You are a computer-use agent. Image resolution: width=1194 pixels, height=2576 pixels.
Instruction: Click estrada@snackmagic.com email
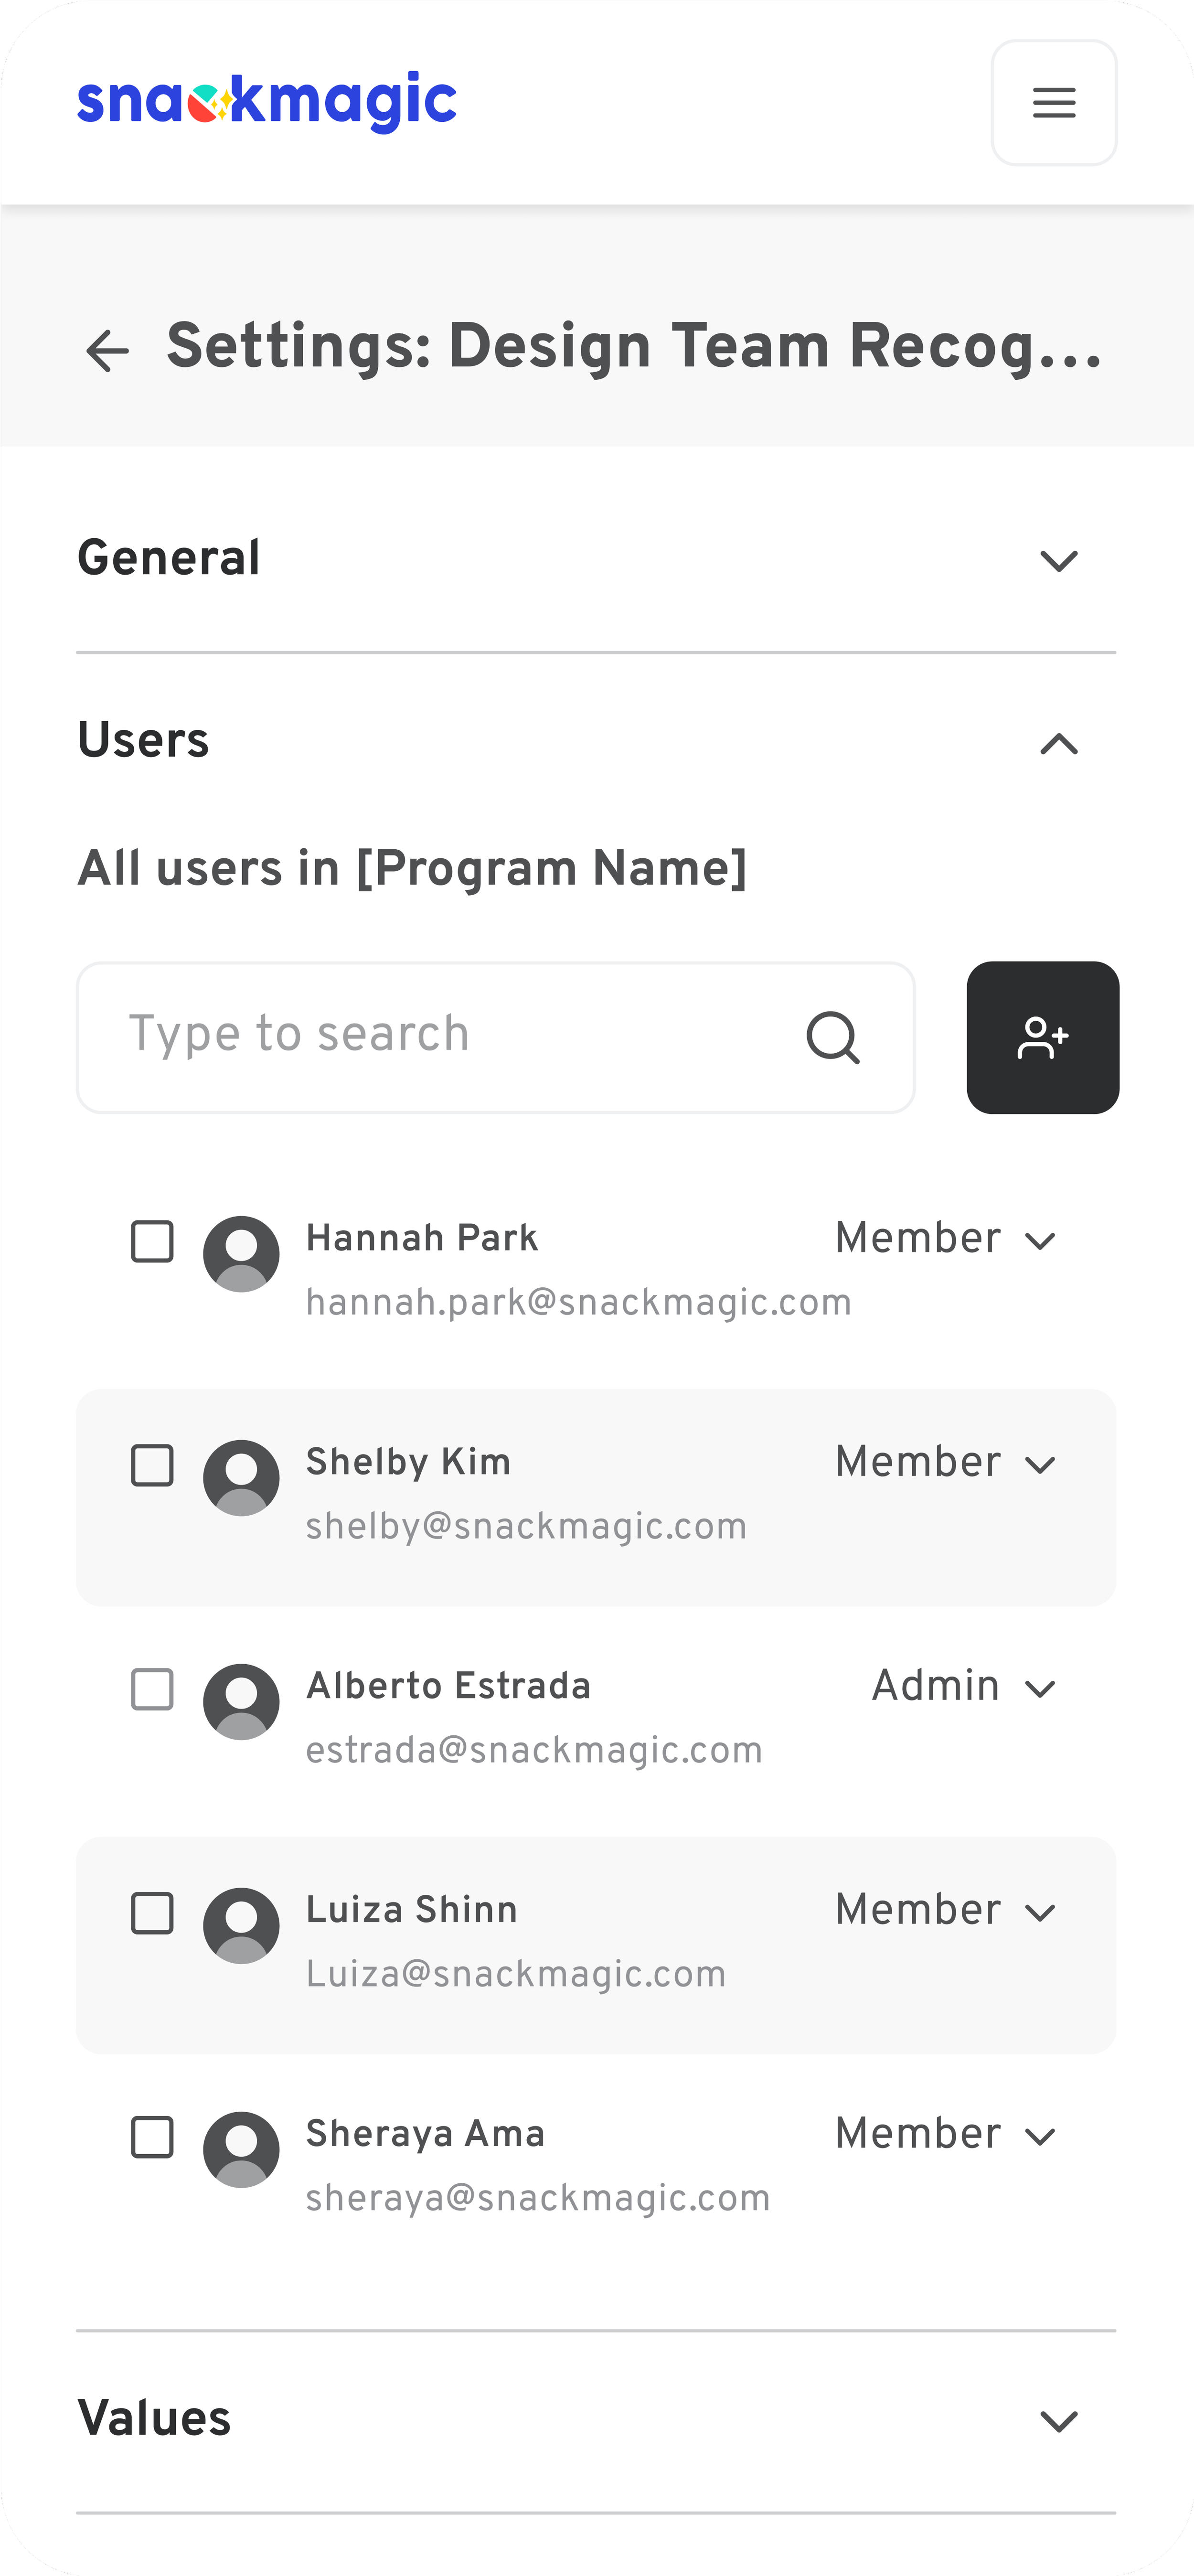click(534, 1751)
